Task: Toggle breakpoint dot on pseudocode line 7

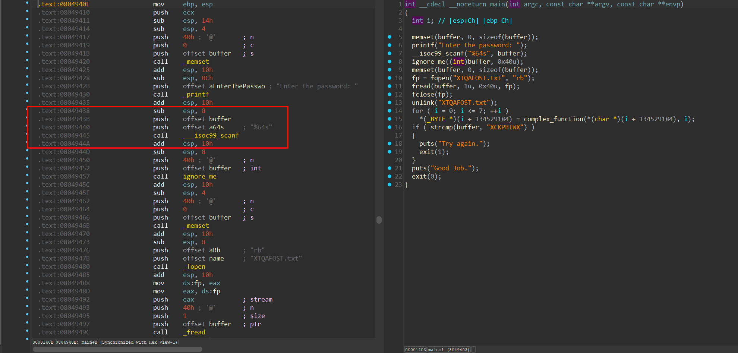Action: coord(389,53)
